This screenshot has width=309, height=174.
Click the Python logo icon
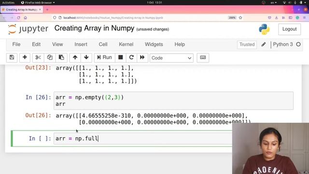(264, 29)
